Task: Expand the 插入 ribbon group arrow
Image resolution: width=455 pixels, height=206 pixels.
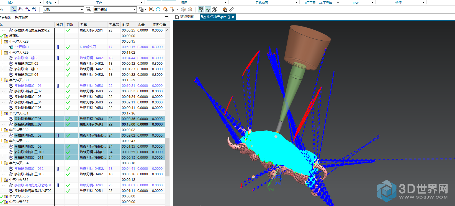Action: 40,2
